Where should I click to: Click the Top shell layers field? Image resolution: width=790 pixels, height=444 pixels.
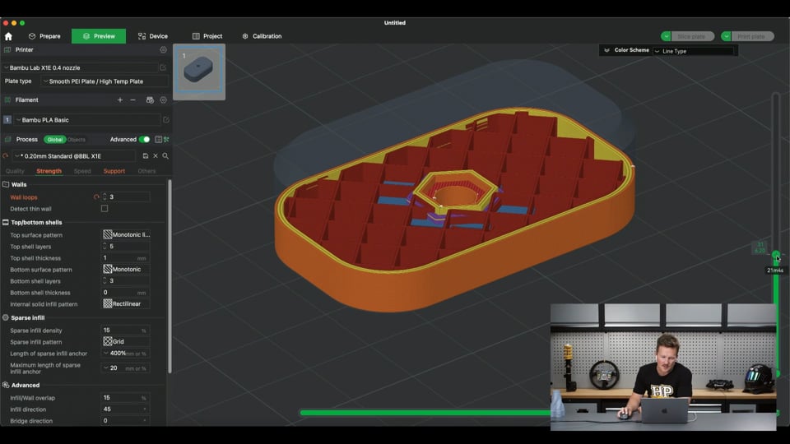click(x=126, y=246)
